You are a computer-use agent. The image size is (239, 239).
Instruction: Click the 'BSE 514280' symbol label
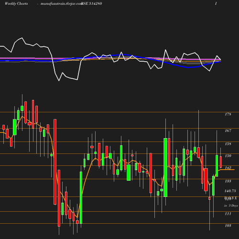91,3
